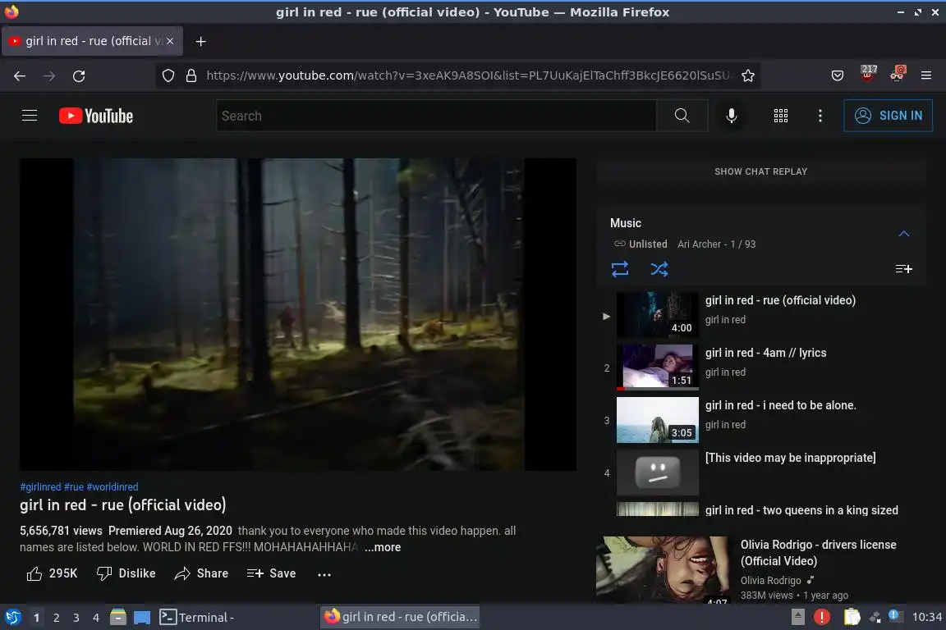Open the YouTube guide hamburger menu

pyautogui.click(x=30, y=115)
